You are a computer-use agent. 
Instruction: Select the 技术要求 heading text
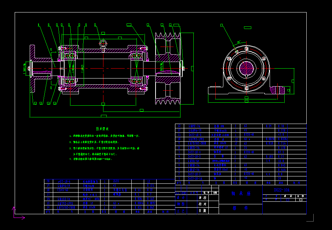(102, 129)
